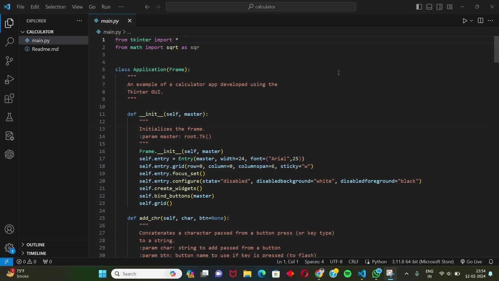This screenshot has width=499, height=281.
Task: Click Go Live in the status bar
Action: [471, 261]
